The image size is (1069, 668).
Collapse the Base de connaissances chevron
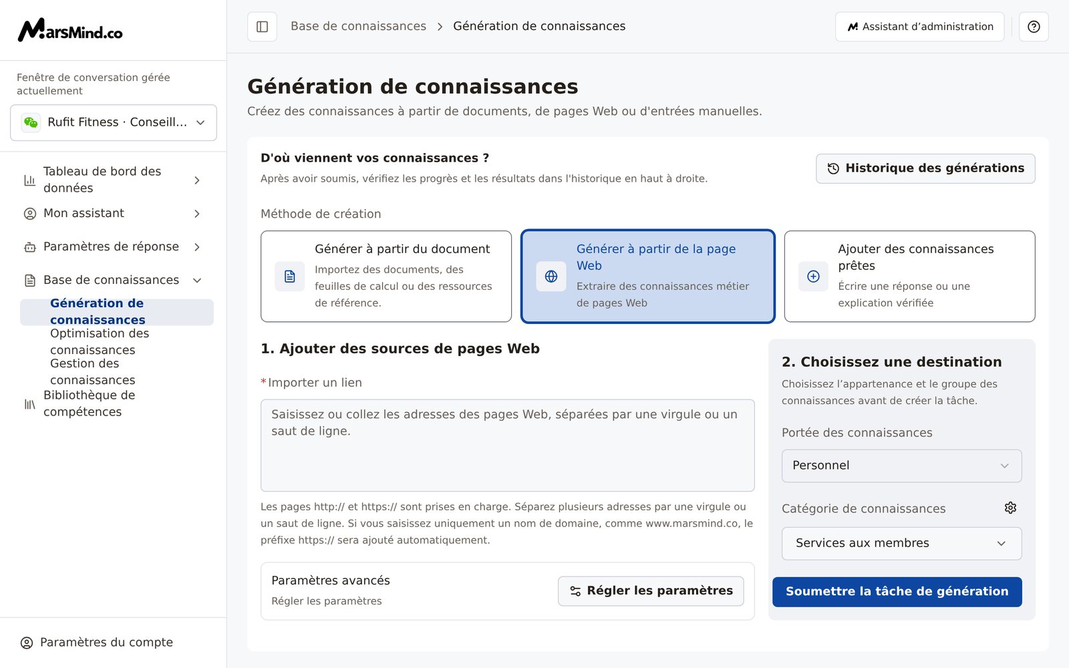coord(197,281)
